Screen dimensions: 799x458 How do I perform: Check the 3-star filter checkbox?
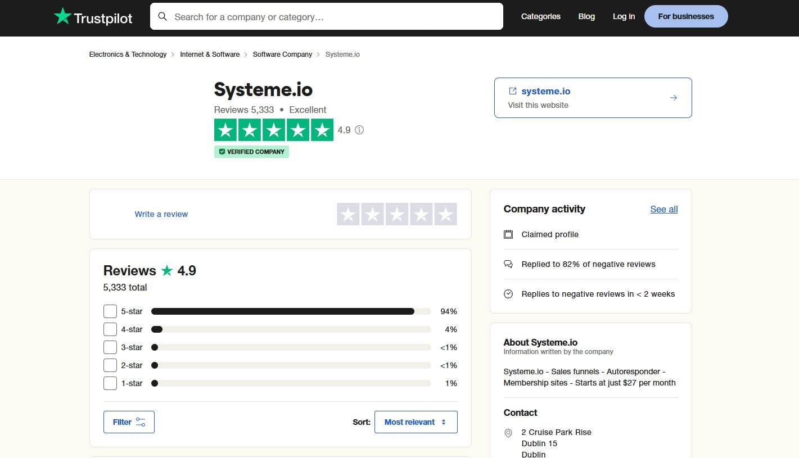[110, 347]
